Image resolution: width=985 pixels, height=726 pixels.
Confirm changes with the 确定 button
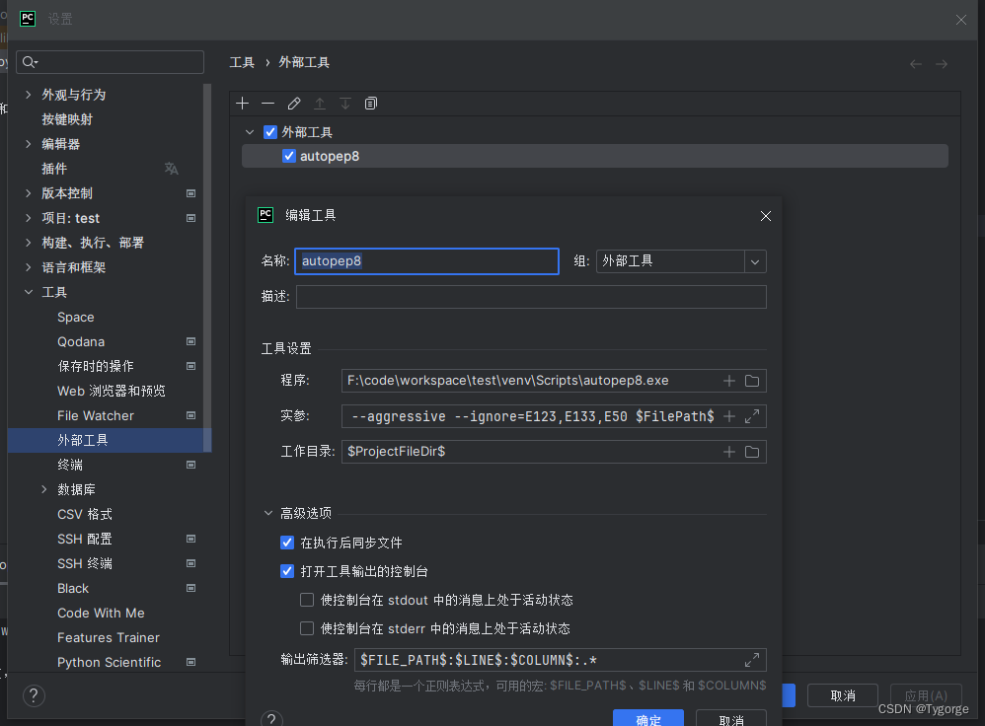649,719
